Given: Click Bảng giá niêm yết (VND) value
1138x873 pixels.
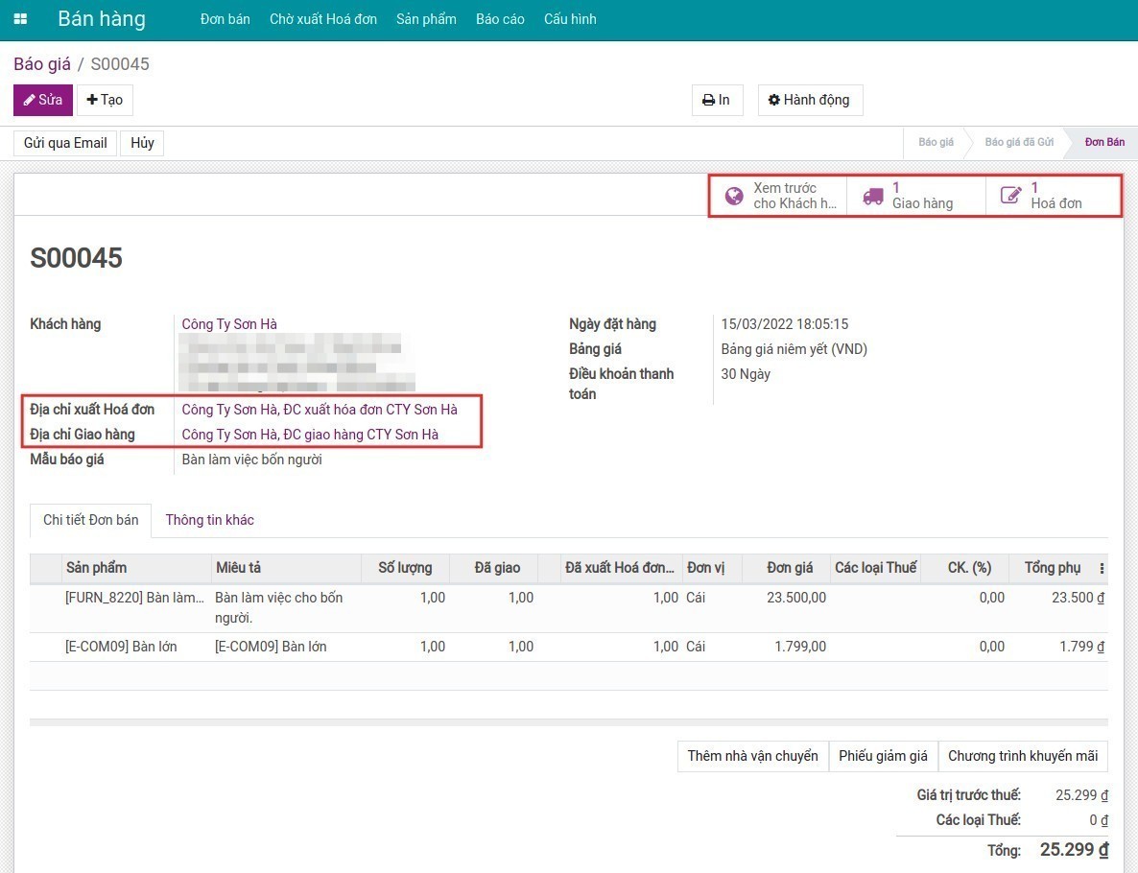Looking at the screenshot, I should tap(794, 349).
